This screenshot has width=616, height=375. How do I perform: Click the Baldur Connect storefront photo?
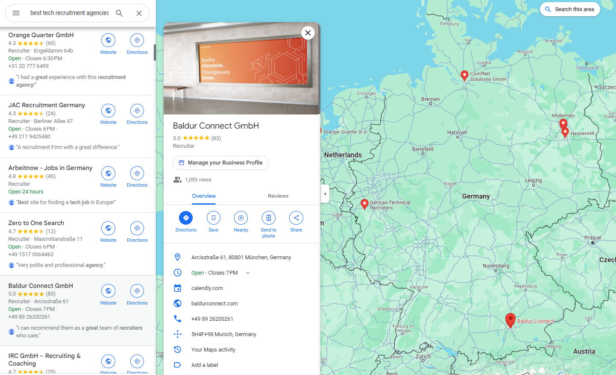pos(241,68)
